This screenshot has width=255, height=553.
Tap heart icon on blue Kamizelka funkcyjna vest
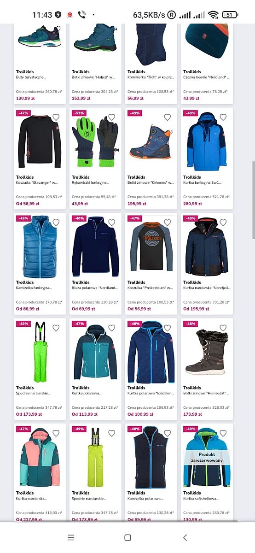[56, 223]
